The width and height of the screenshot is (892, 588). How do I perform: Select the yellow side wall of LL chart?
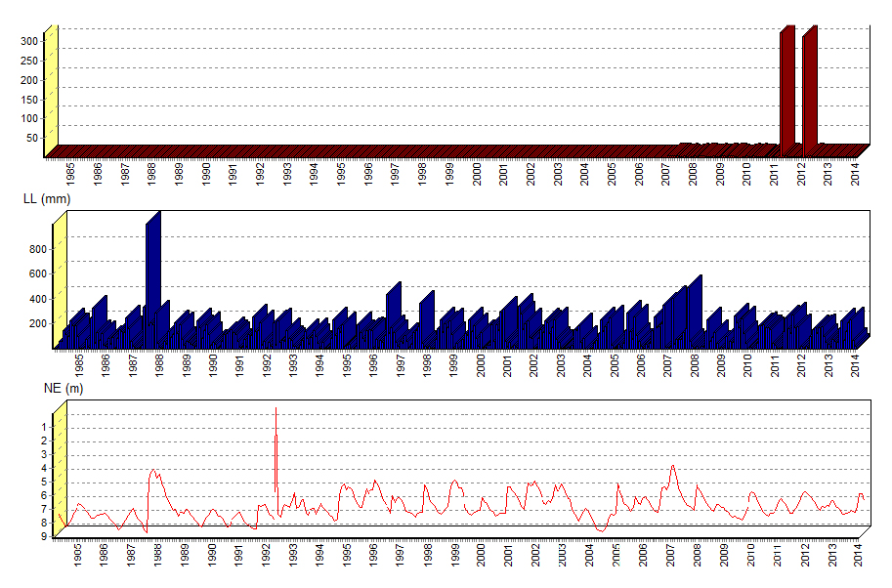tap(60, 283)
